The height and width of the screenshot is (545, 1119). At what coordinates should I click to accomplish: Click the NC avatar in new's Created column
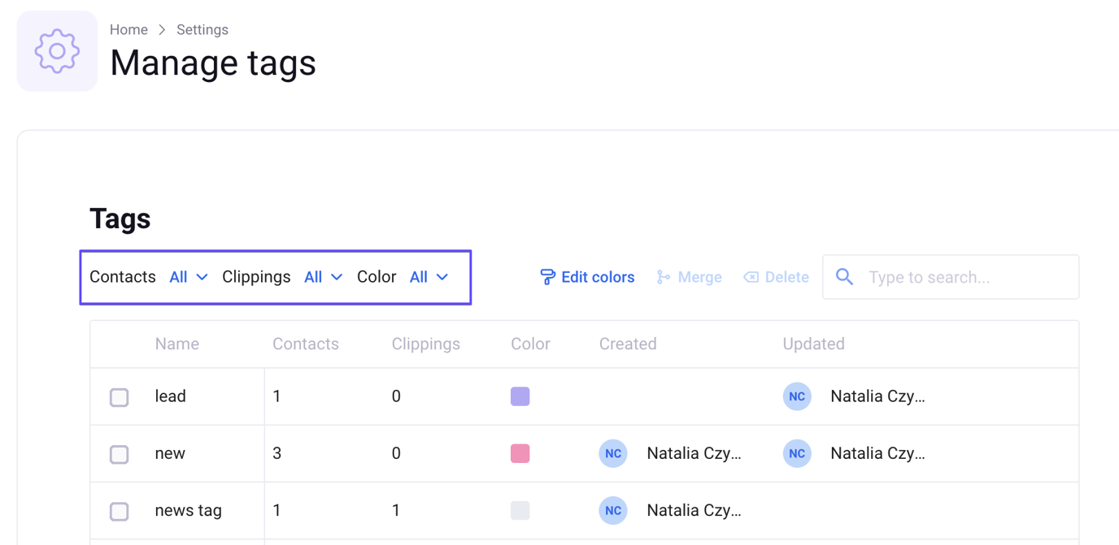[613, 453]
